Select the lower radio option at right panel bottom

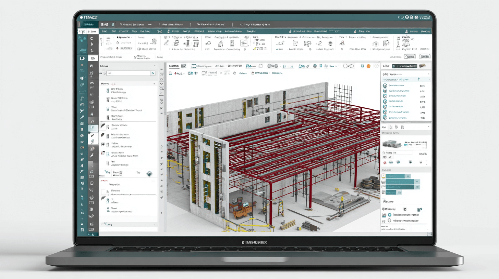tap(389, 221)
